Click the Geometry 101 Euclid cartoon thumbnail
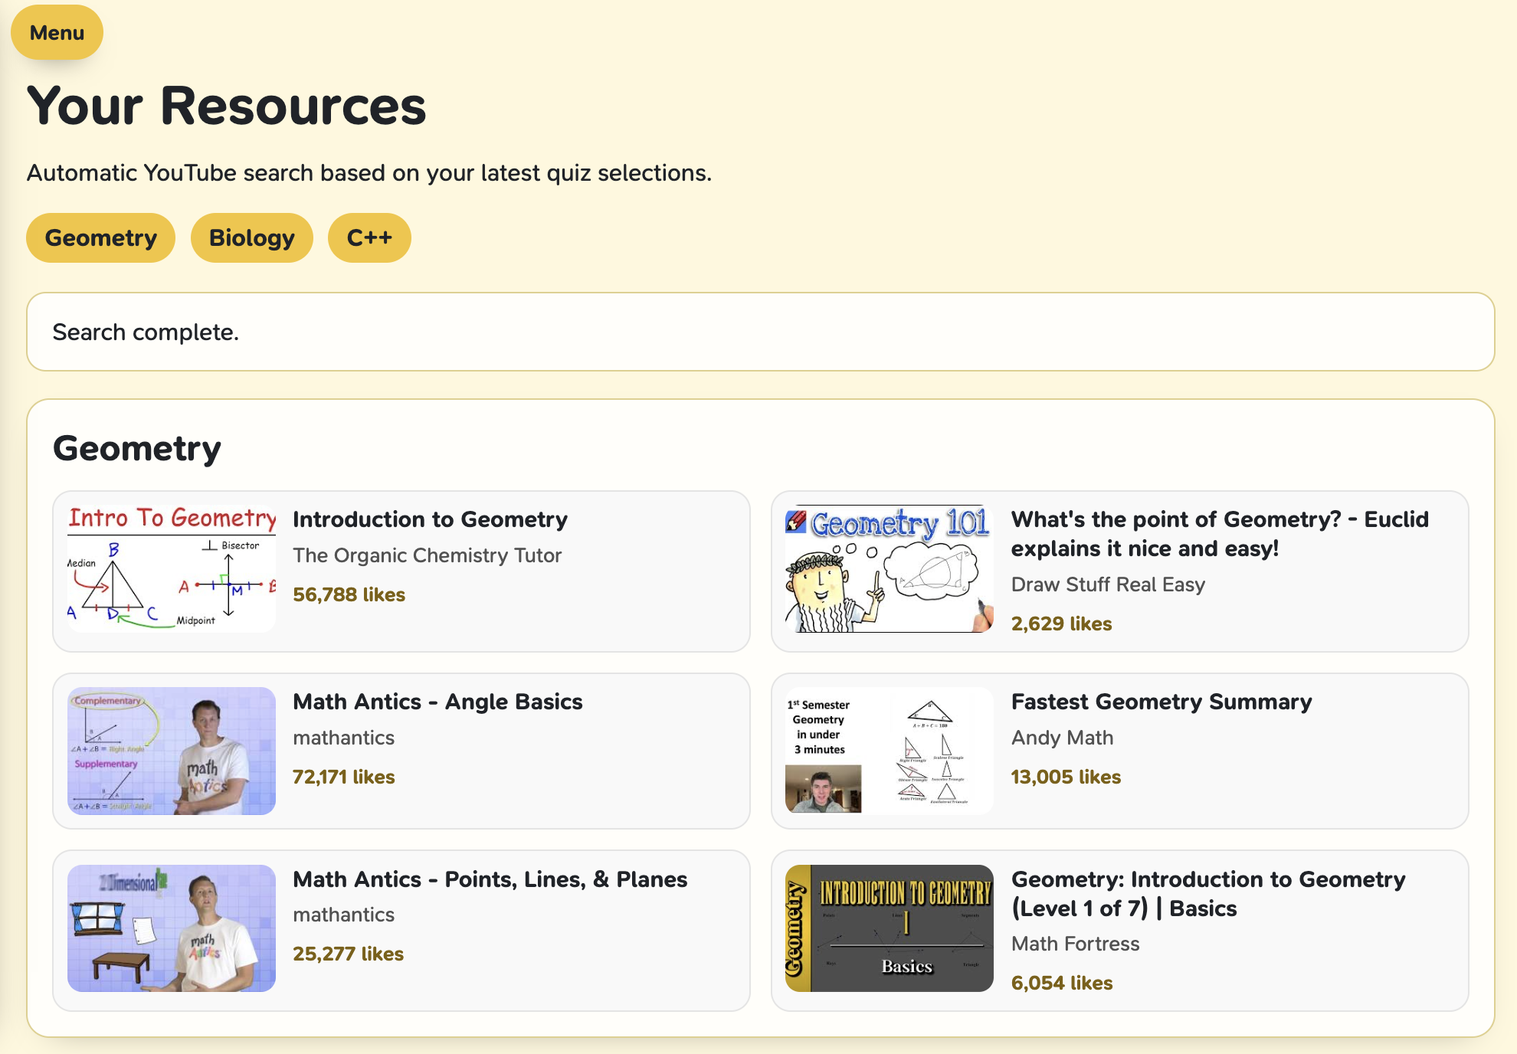 tap(889, 569)
